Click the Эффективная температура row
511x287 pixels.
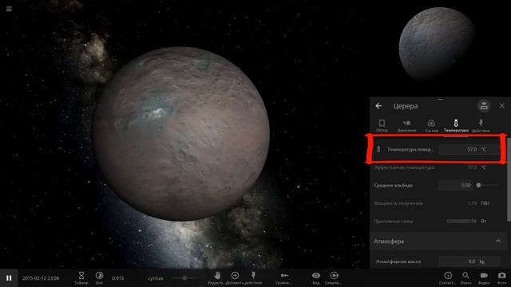pyautogui.click(x=438, y=167)
